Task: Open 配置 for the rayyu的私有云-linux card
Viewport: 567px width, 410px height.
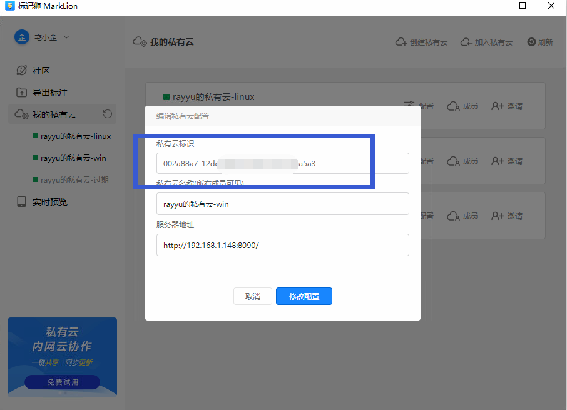Action: (x=419, y=106)
